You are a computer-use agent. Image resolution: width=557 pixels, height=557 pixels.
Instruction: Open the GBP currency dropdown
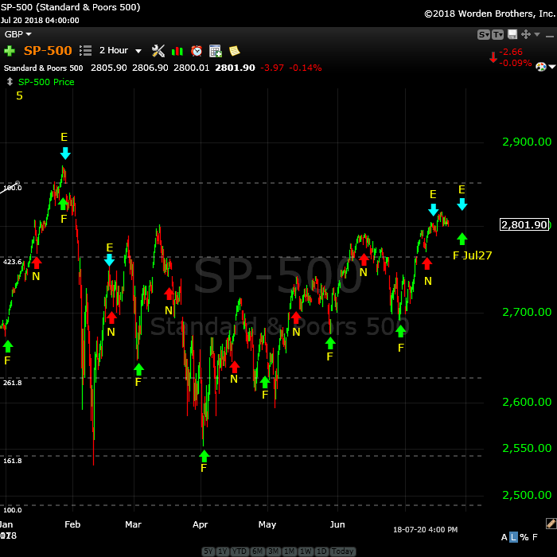pyautogui.click(x=18, y=34)
